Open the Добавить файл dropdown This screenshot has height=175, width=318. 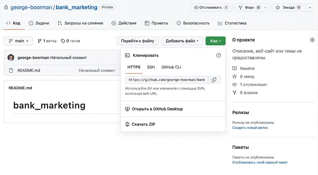pos(182,41)
